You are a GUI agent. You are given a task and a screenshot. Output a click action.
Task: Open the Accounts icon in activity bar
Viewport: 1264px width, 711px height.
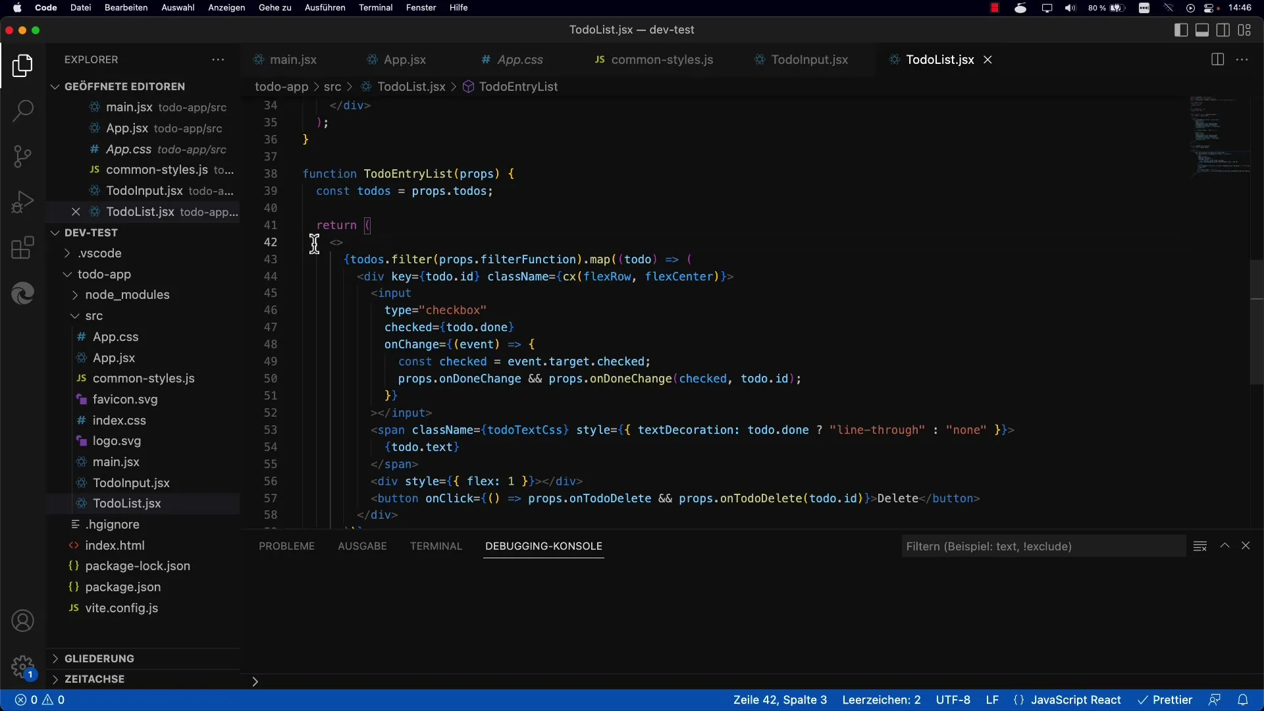pos(22,621)
